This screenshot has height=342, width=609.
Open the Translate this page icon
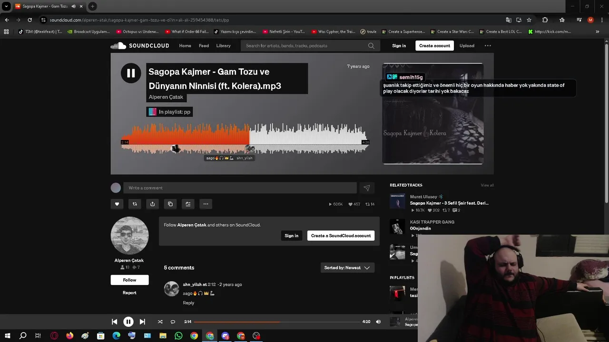(509, 20)
